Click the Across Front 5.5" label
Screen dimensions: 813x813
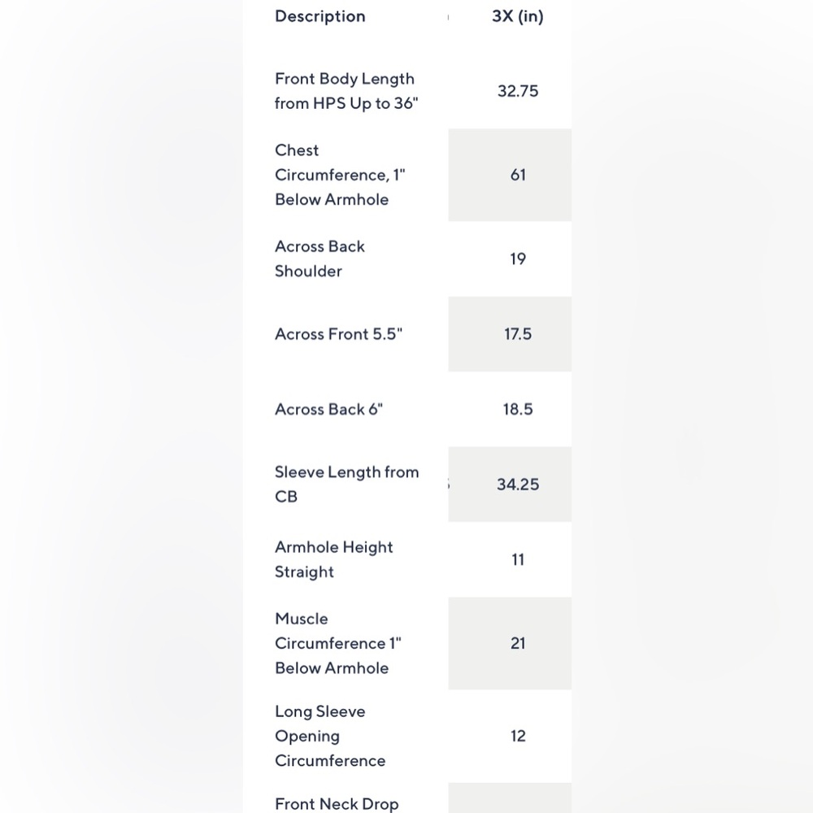click(338, 334)
